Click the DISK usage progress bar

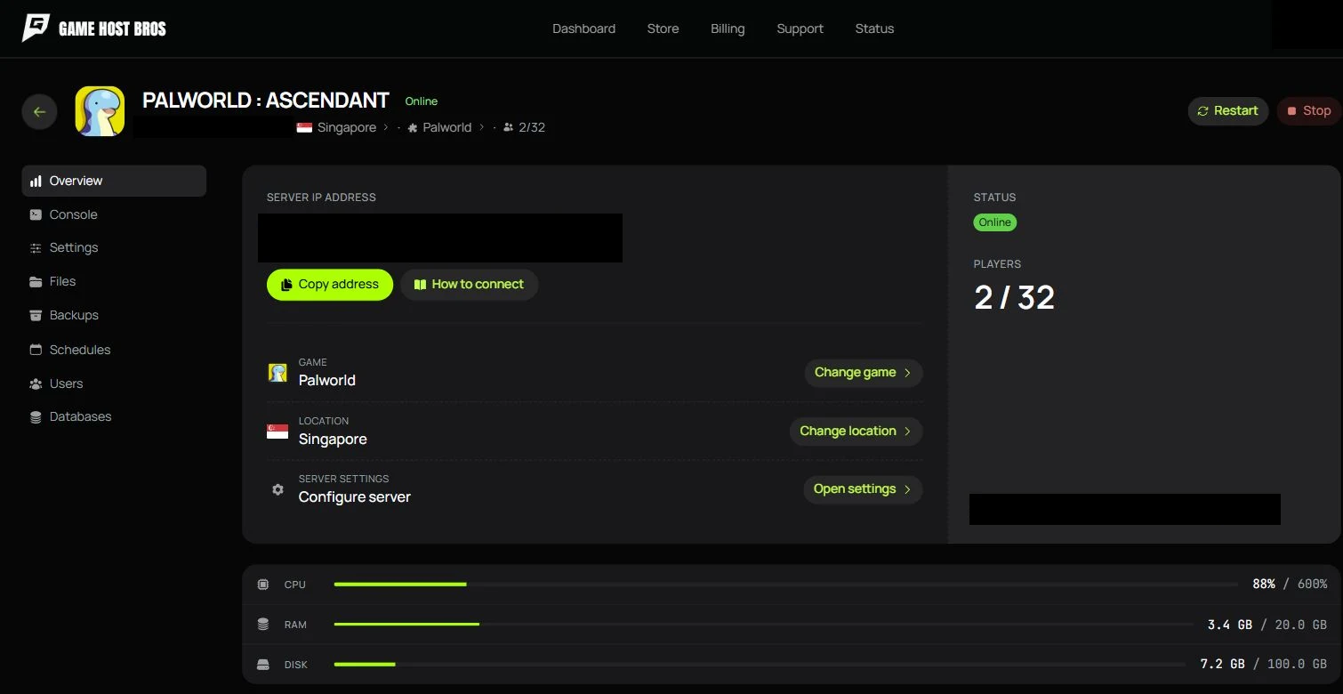point(760,665)
